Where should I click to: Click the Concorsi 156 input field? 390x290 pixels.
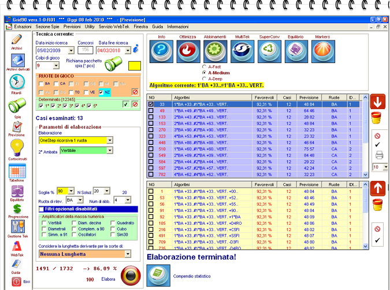pyautogui.click(x=86, y=50)
